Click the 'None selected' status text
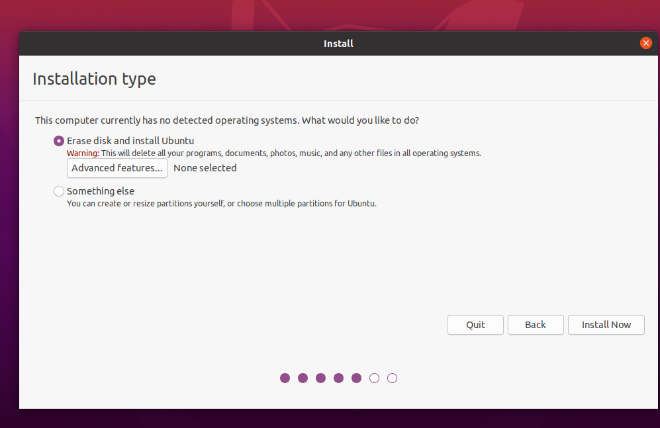This screenshot has width=660, height=428. tap(205, 168)
